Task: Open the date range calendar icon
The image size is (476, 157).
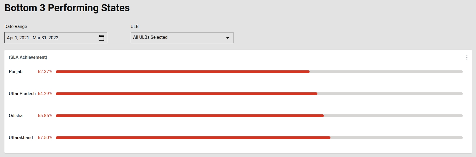Action: pyautogui.click(x=101, y=38)
